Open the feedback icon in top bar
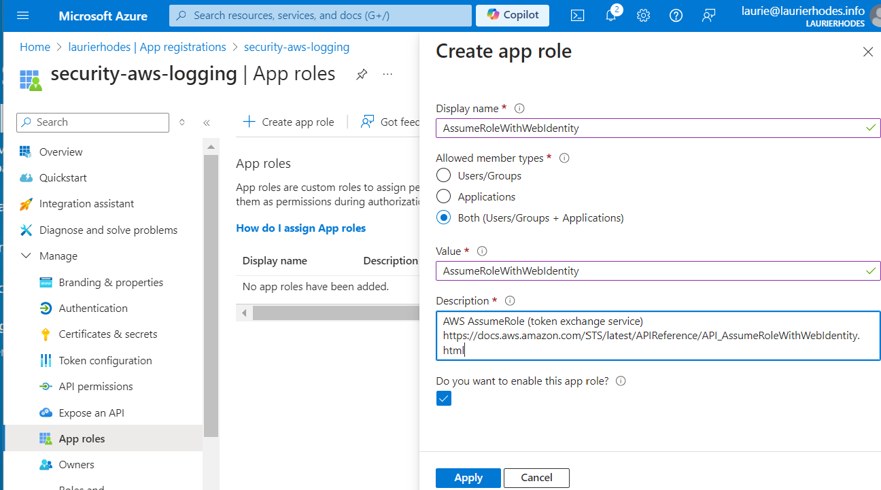Screen dimensions: 881x490 (x=708, y=15)
